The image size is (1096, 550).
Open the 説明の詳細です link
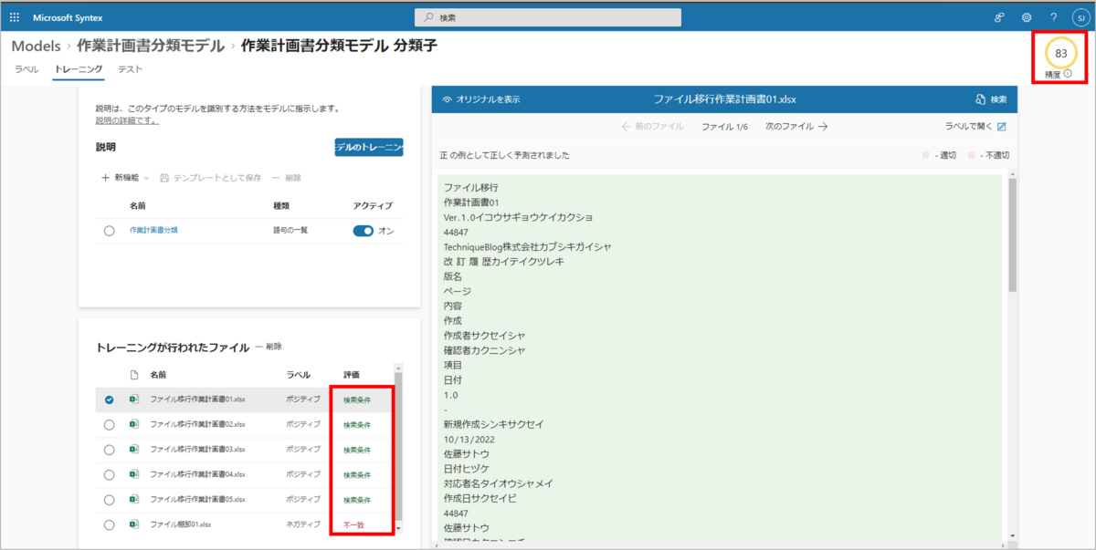tap(127, 120)
